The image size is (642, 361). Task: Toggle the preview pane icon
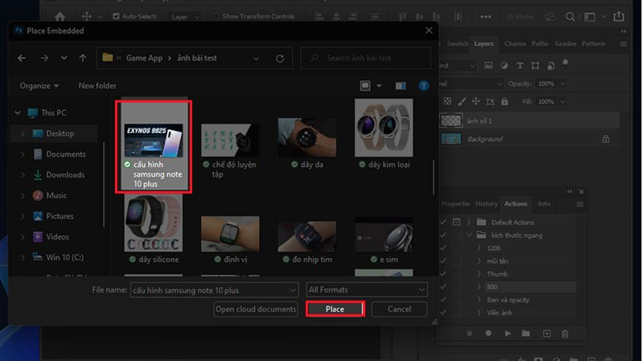pyautogui.click(x=400, y=86)
